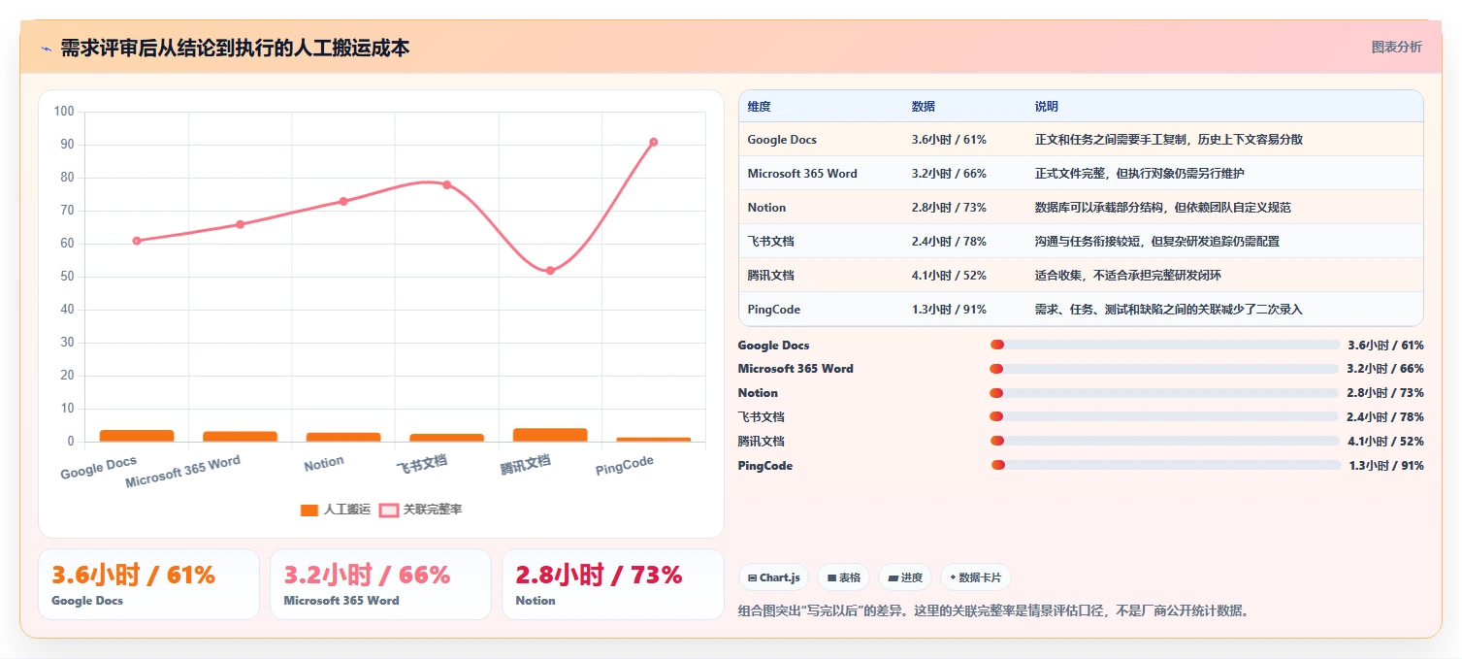The image size is (1462, 659).
Task: Click the PingCode progress bar track
Action: point(1164,465)
